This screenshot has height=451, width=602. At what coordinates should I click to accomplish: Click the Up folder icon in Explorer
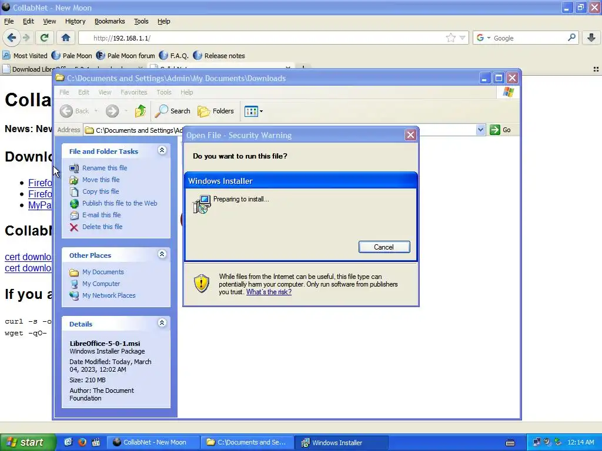click(x=140, y=111)
